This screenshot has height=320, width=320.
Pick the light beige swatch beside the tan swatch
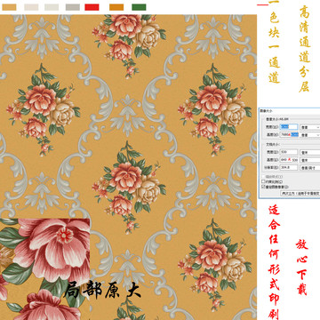[31, 7]
